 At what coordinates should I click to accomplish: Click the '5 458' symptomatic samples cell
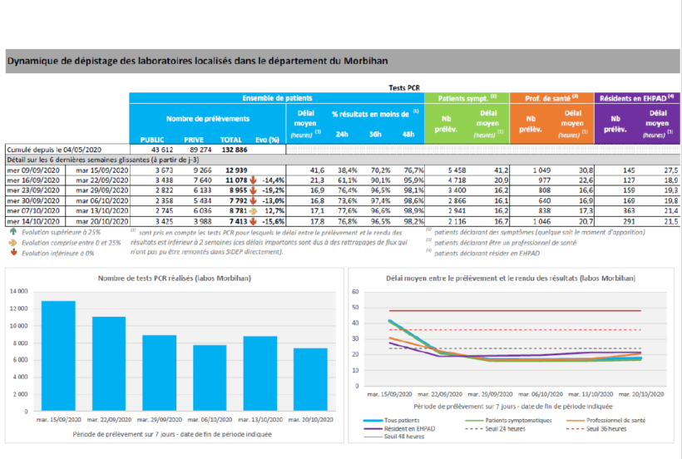[x=457, y=170]
